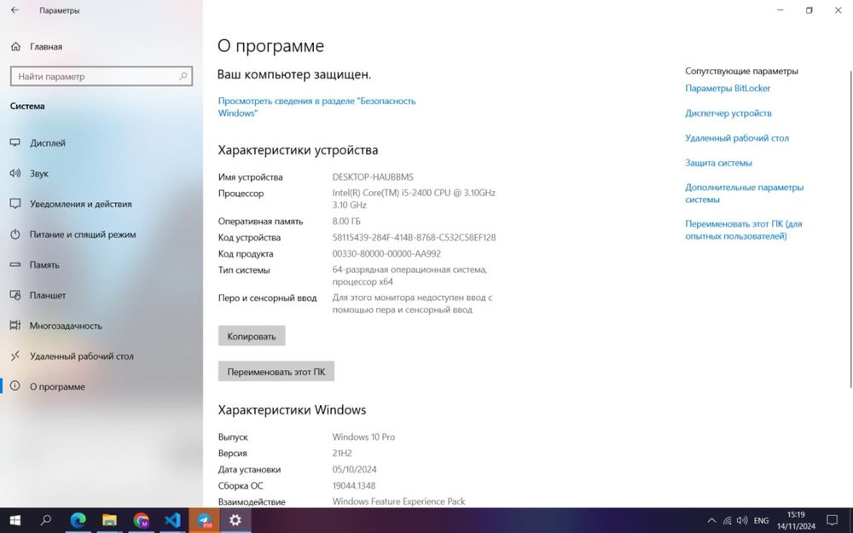Select install date 05/10/2024
The image size is (853, 533).
(x=354, y=469)
